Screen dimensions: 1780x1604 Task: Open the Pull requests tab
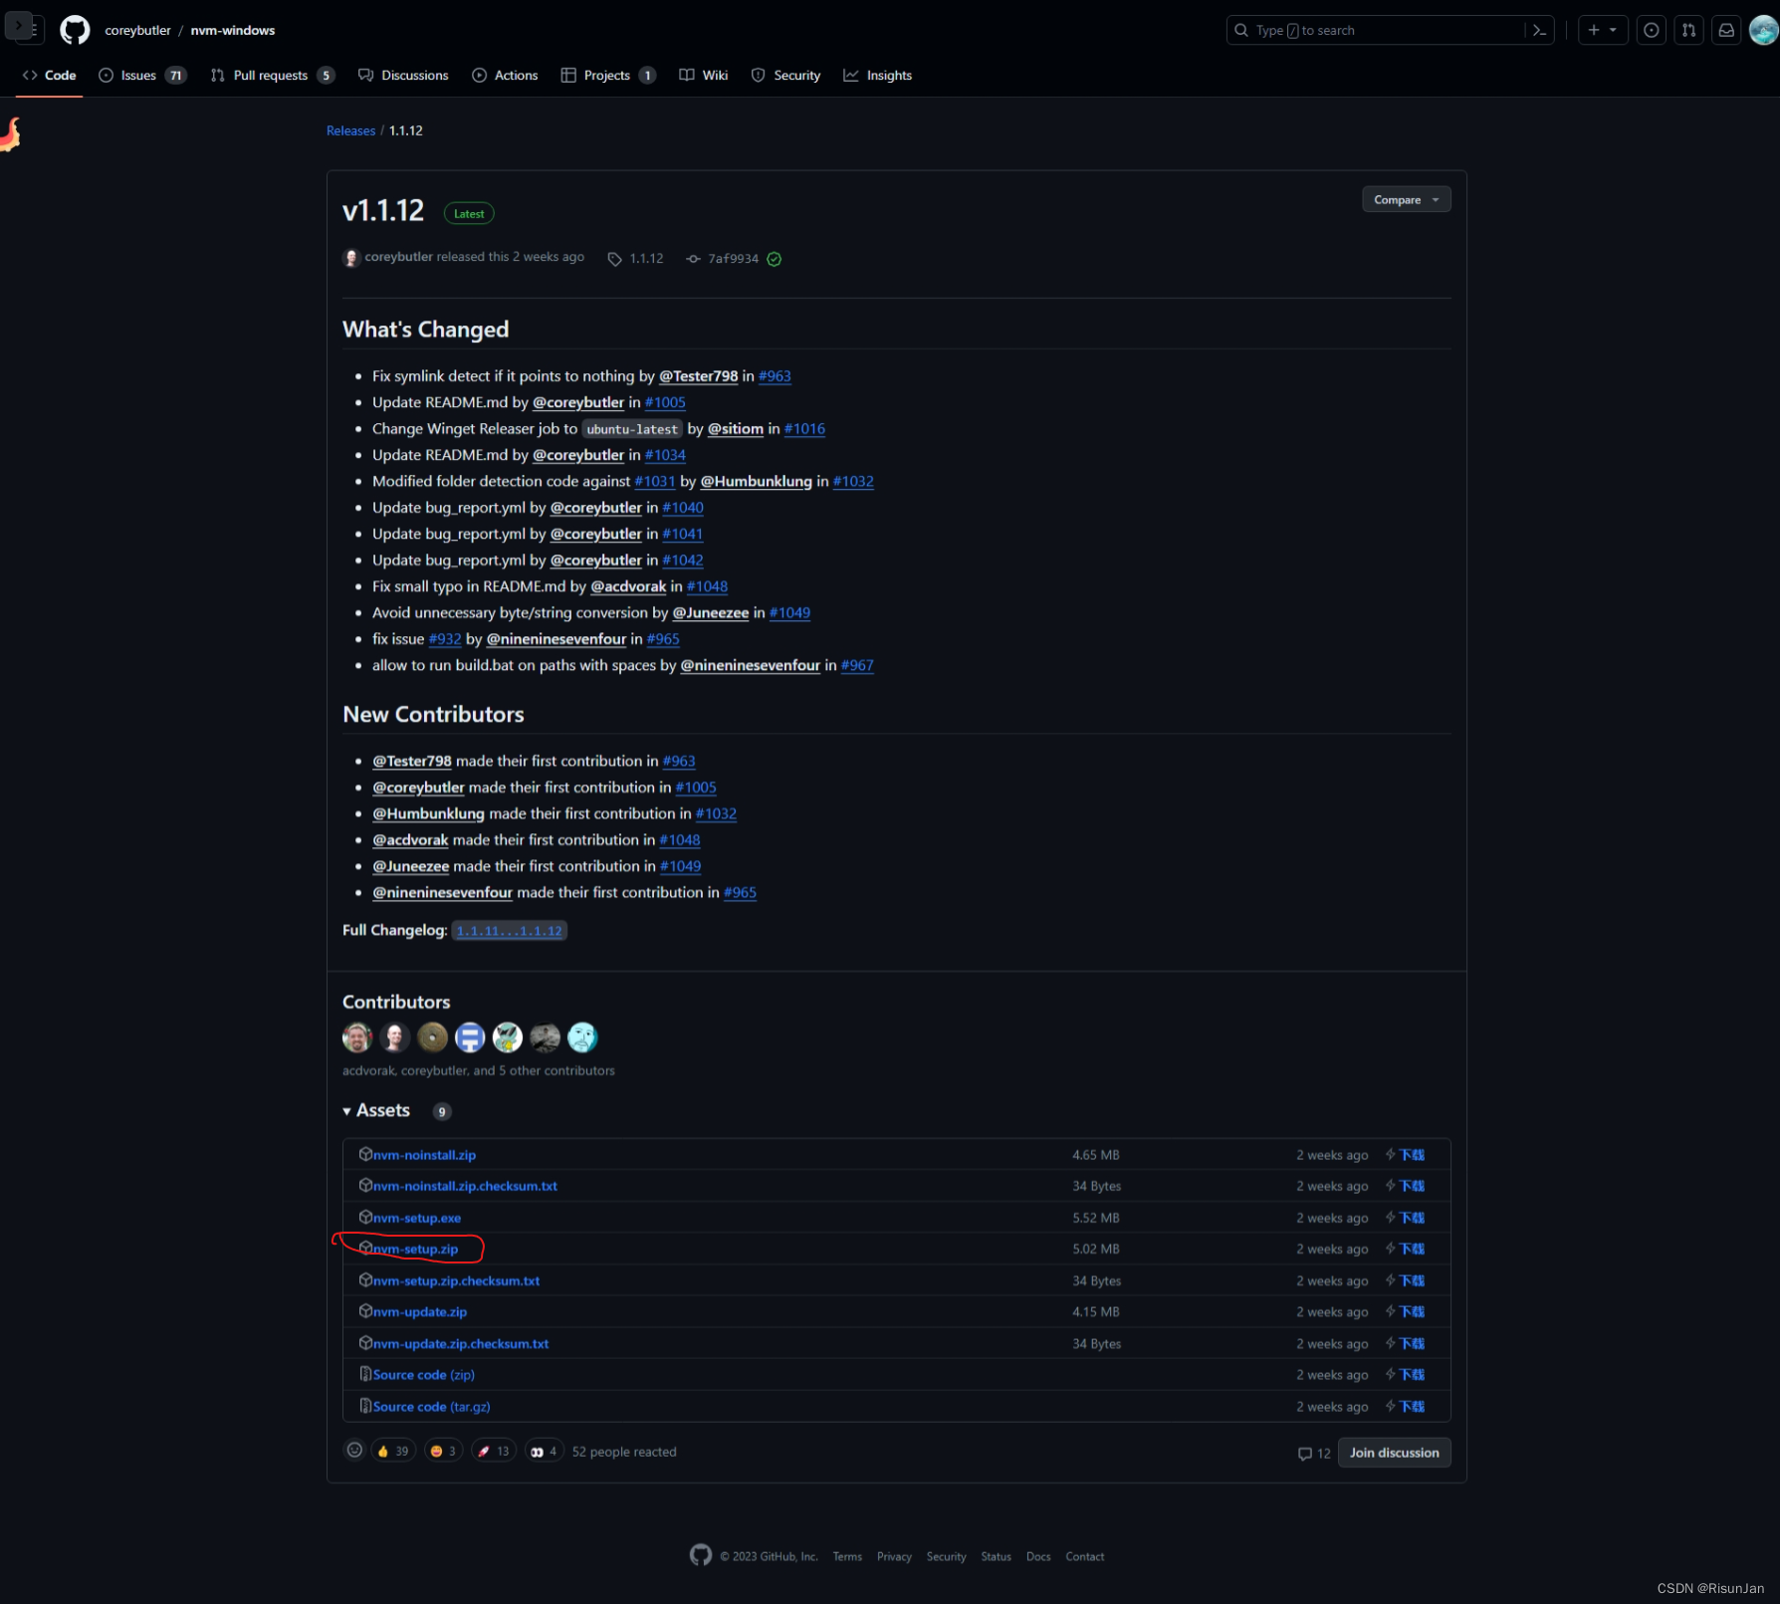(272, 76)
